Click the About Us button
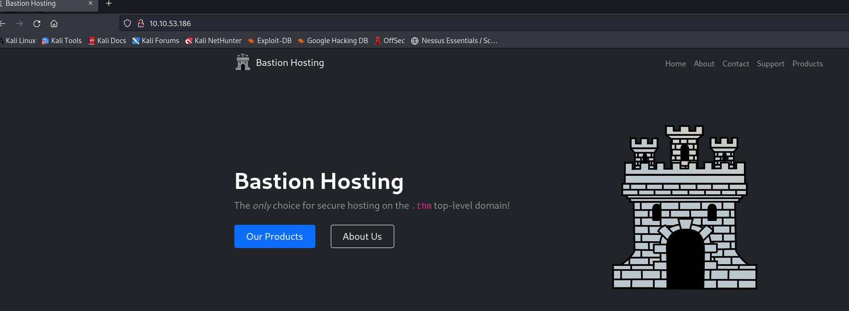Viewport: 849px width, 311px height. pyautogui.click(x=362, y=236)
